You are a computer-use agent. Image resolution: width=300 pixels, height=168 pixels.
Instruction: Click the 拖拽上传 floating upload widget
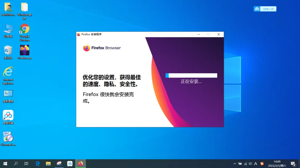pyautogui.click(x=265, y=9)
